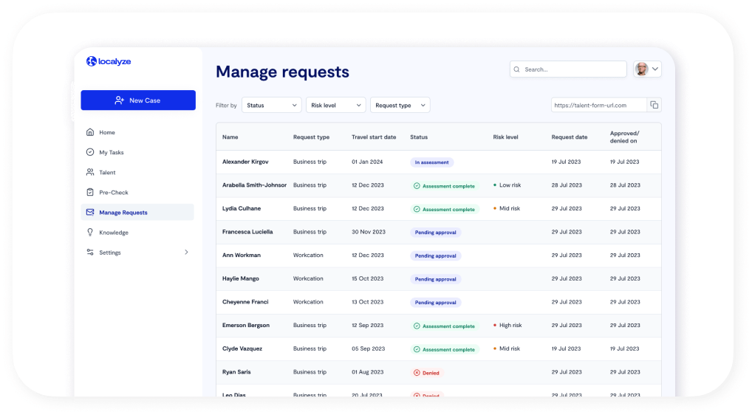Open Arabella Smith-Johnson's request

point(254,185)
